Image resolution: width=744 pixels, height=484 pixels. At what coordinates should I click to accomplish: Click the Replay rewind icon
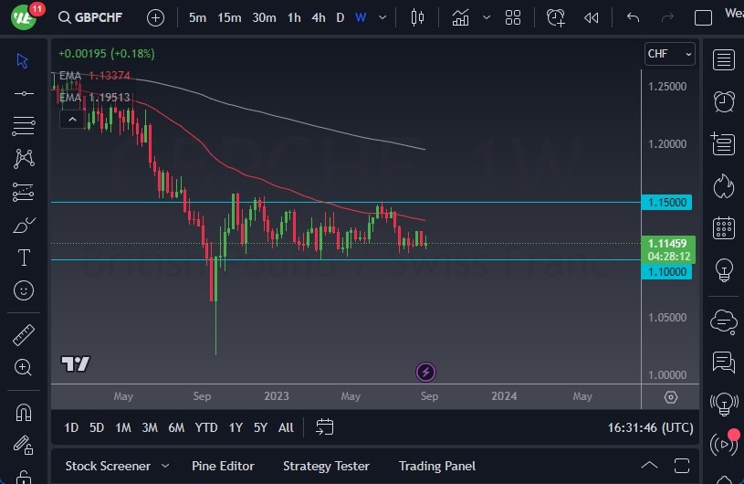point(592,17)
